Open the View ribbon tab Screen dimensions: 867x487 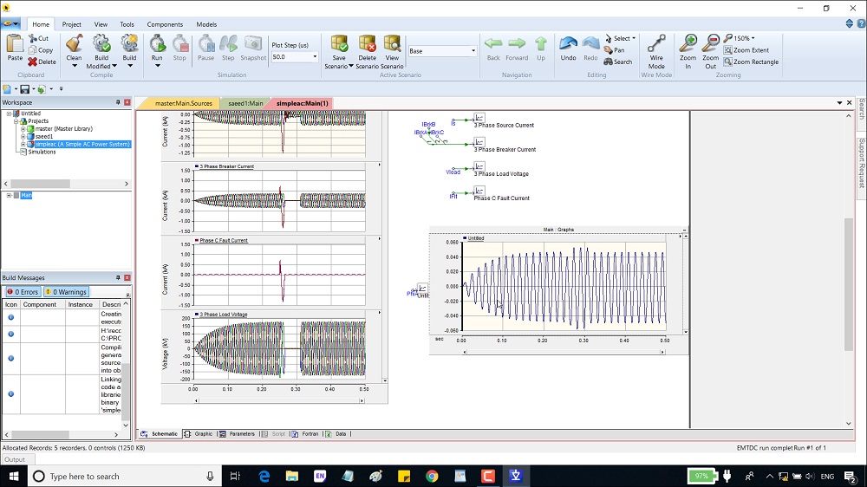pyautogui.click(x=101, y=24)
